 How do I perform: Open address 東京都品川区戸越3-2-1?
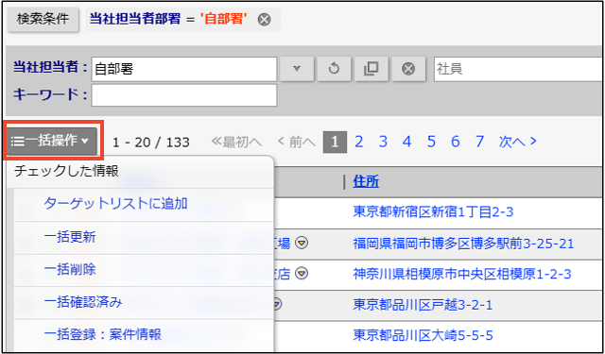423,305
